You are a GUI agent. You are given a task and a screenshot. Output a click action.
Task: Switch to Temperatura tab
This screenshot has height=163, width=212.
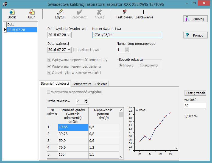82,84
